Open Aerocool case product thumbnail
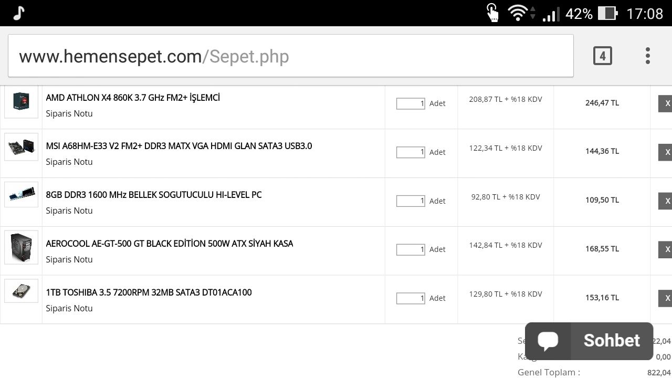Screen dimensions: 672x378 coord(21,247)
